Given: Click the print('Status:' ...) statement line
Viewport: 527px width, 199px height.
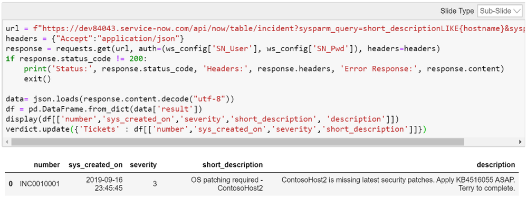Looking at the screenshot, I should point(264,69).
